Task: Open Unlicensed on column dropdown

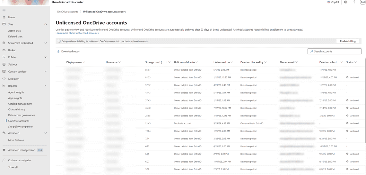Action: [232, 62]
